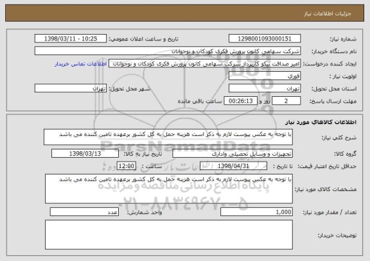The image size is (370, 261).
Task: Click the مشخصات کالای مورد نیاز text area
Action: coord(169,189)
